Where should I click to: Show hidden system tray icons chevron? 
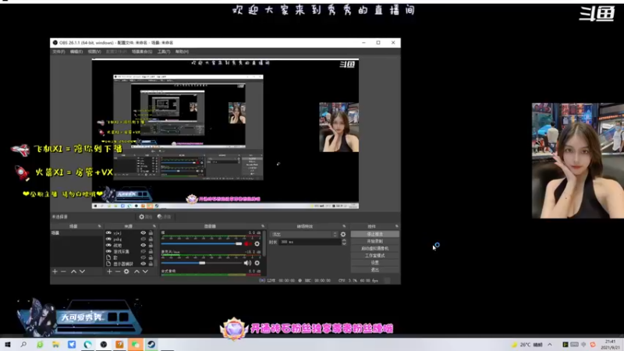(x=550, y=345)
